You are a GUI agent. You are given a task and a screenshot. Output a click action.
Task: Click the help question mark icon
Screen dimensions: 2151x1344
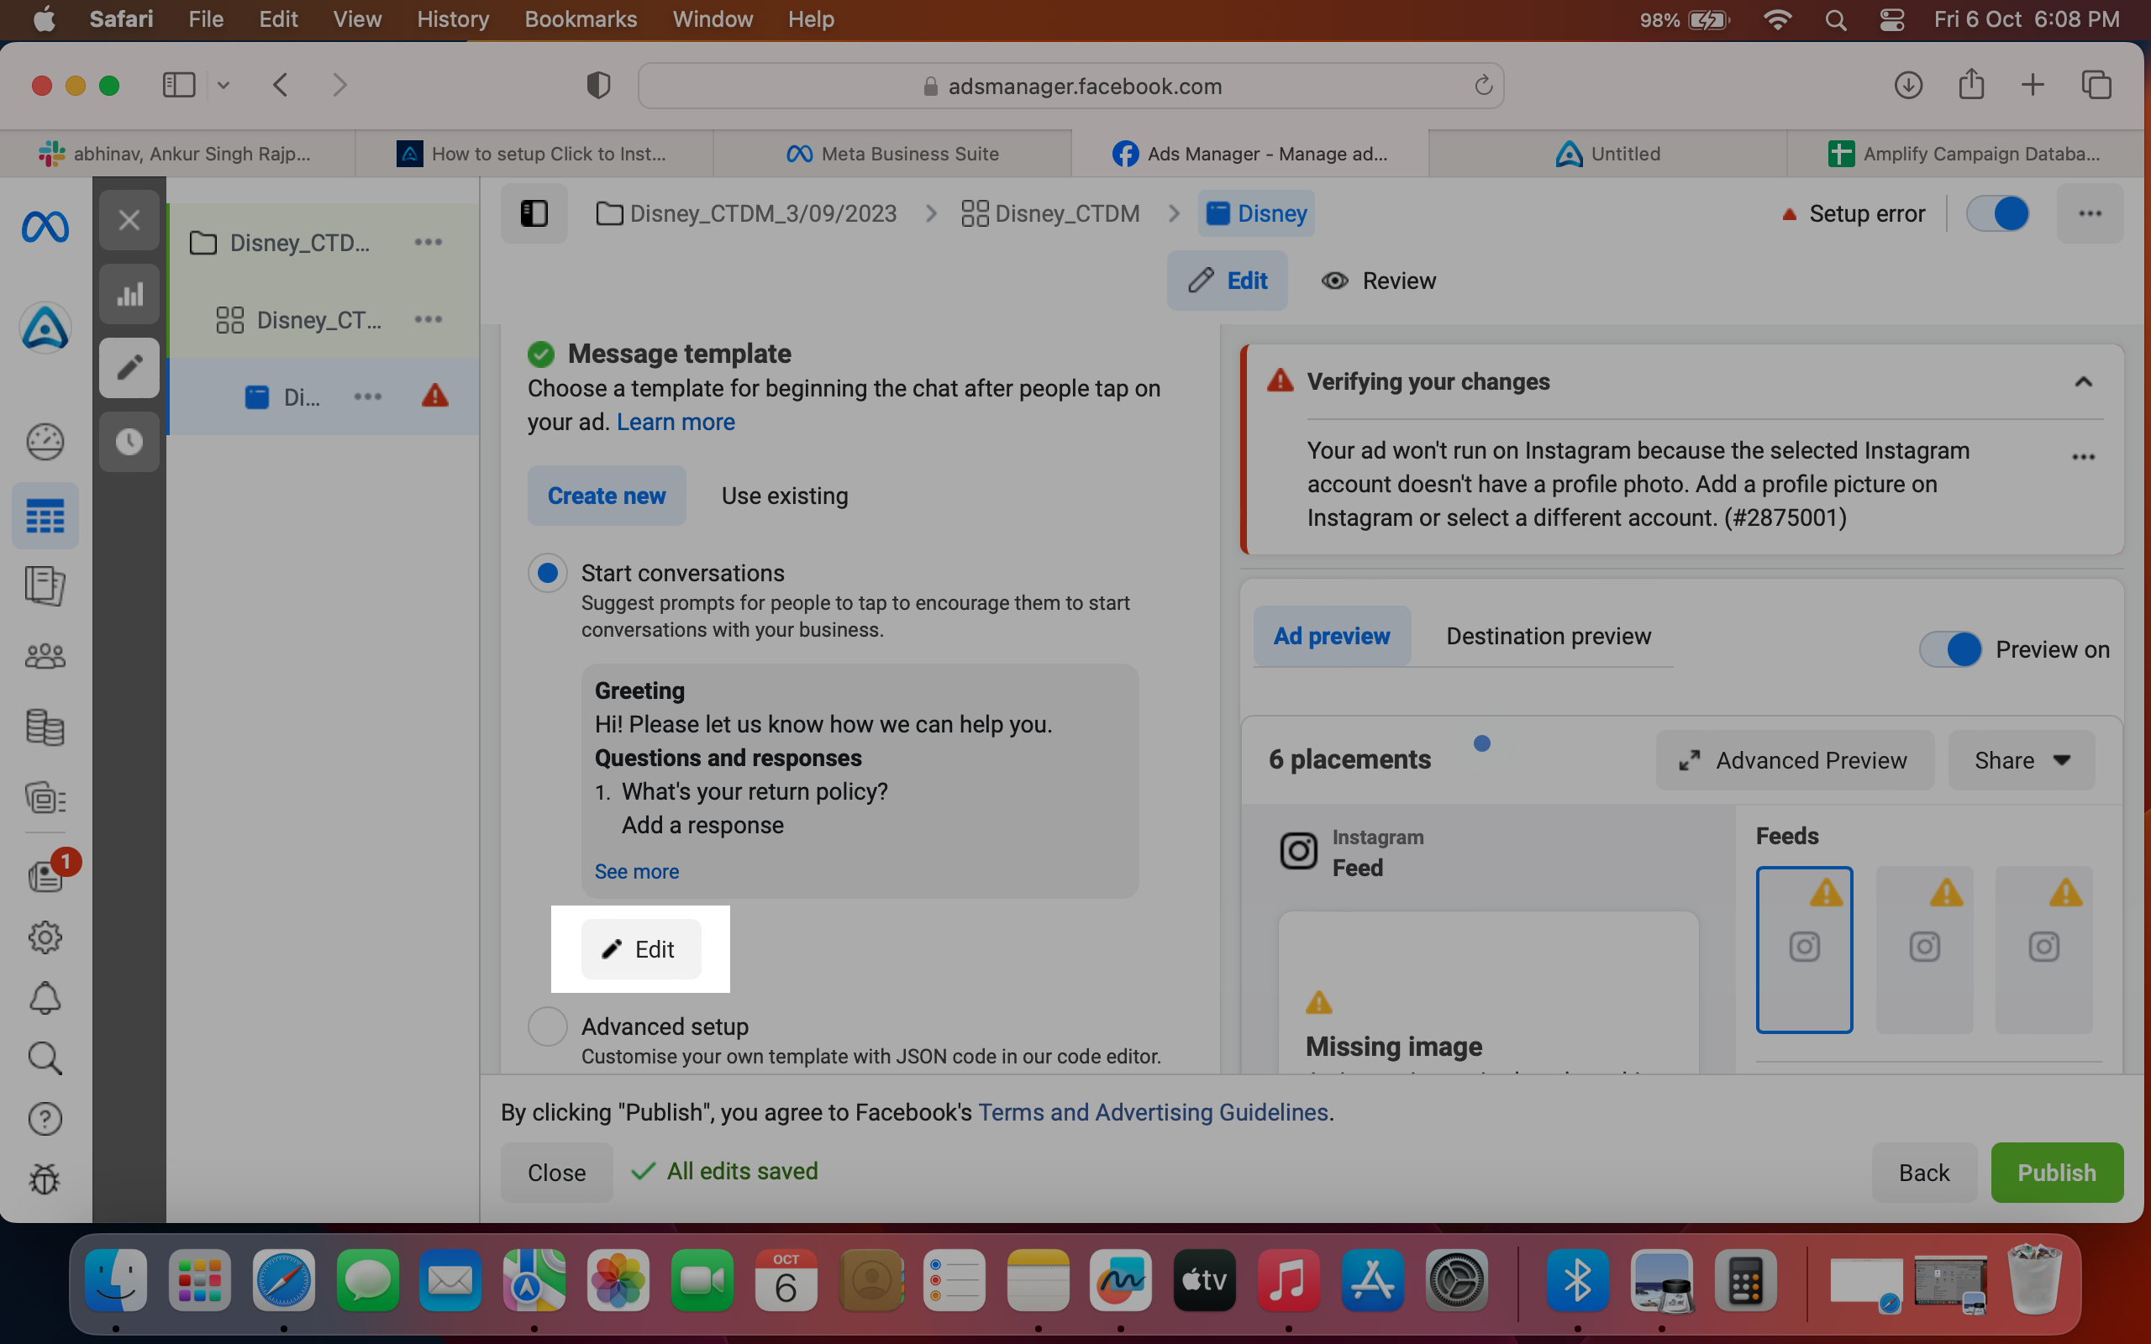point(45,1119)
